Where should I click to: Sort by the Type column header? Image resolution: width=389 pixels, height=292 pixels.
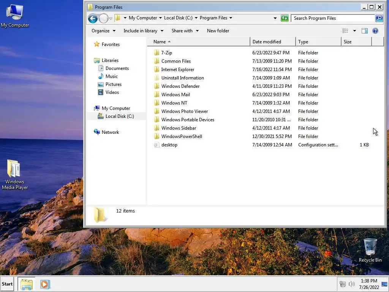[319, 42]
